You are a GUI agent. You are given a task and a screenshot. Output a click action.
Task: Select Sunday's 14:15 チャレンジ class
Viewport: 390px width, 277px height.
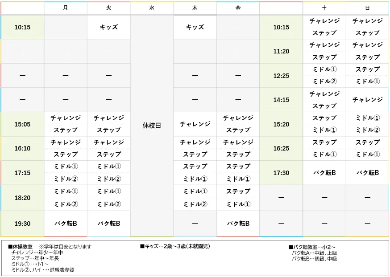point(368,99)
